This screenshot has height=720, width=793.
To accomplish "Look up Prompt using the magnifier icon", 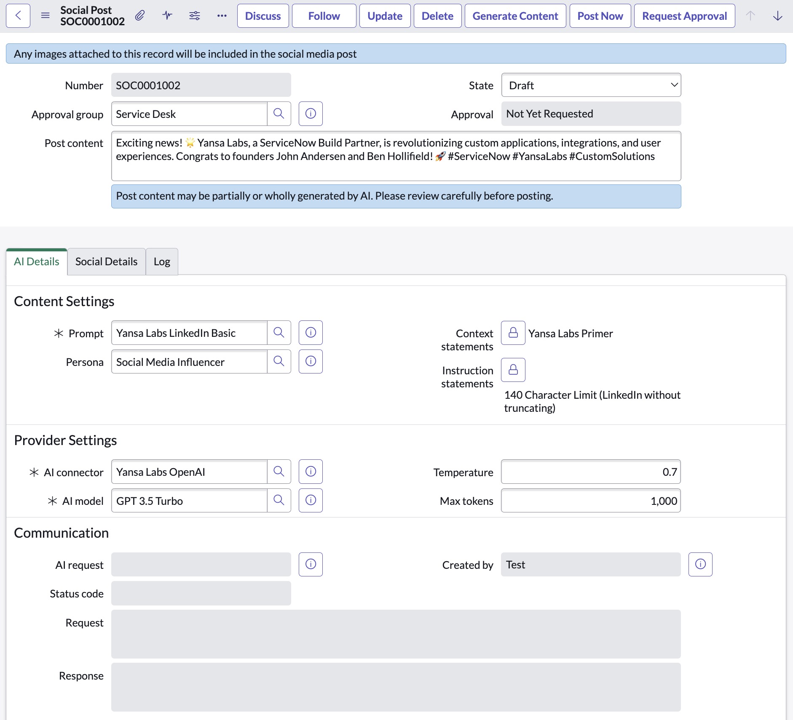I will [x=279, y=333].
